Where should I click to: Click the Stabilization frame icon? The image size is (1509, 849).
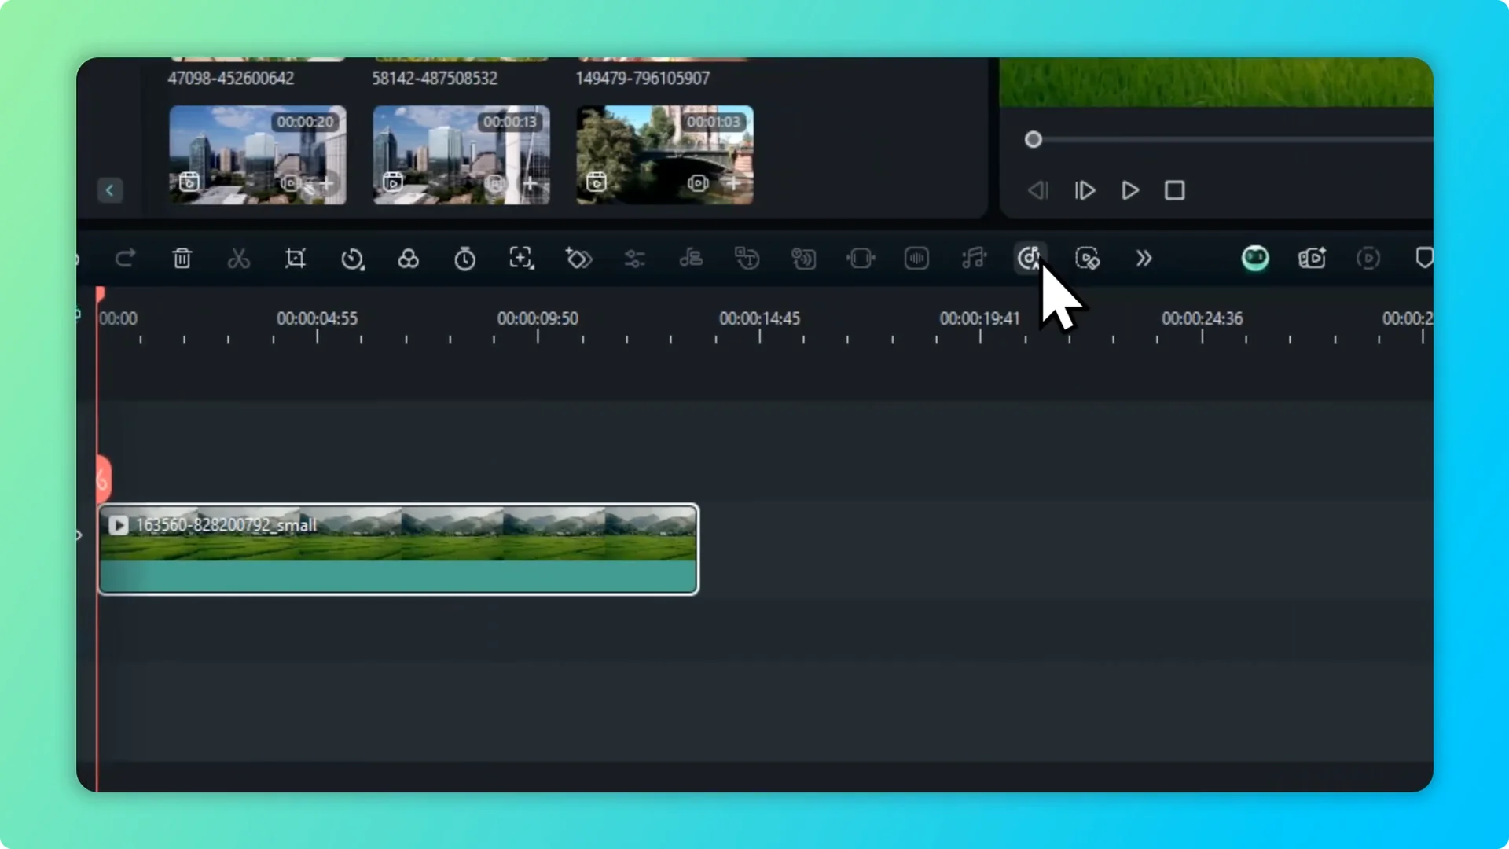pyautogui.click(x=861, y=258)
